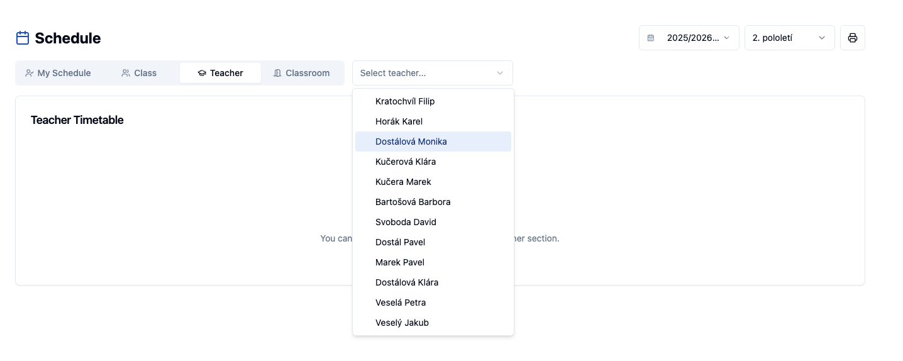
Task: Open the 2. pololetí semester dropdown
Action: tap(789, 38)
